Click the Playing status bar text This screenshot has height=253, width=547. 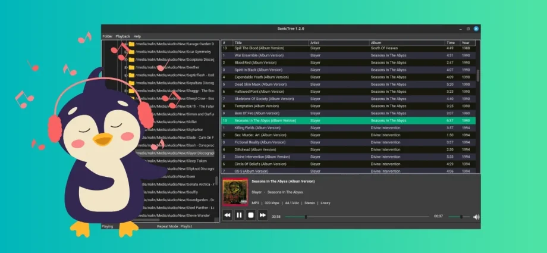click(x=108, y=226)
